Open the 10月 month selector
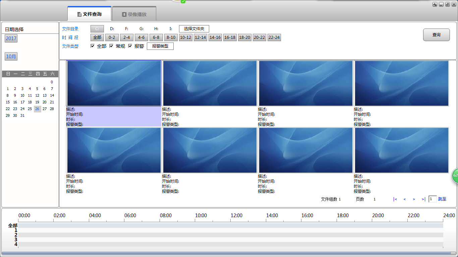Screen dimensions: 458x257 [11, 57]
